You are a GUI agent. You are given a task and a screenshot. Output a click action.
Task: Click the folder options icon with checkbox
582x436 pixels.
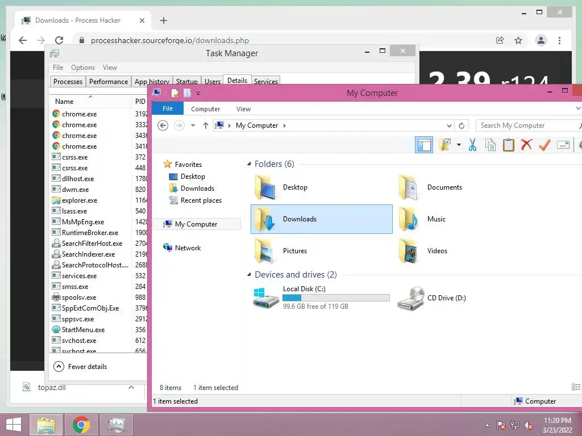(445, 145)
